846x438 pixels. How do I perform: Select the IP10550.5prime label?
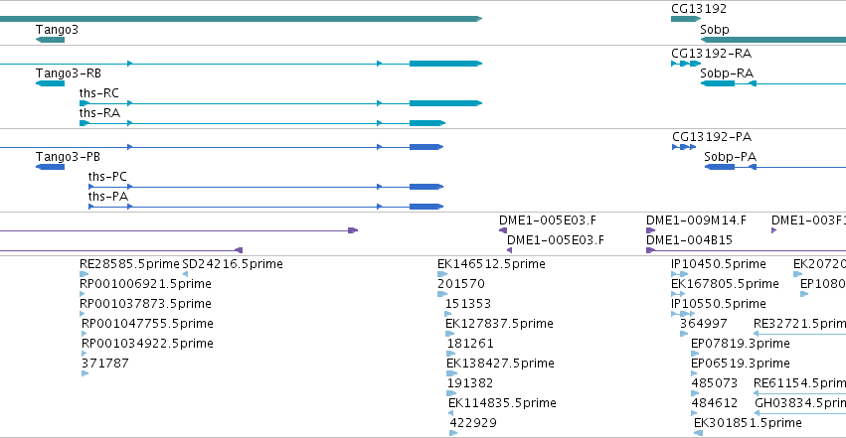pyautogui.click(x=719, y=304)
